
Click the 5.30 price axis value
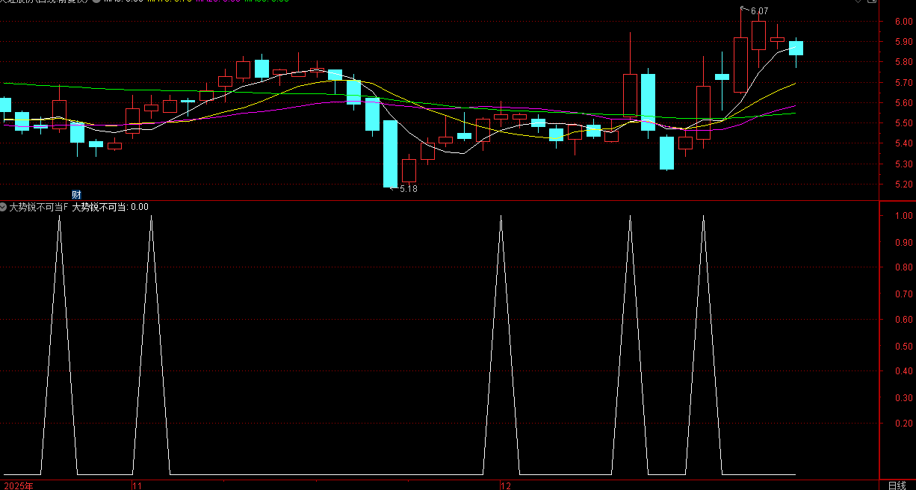[904, 164]
